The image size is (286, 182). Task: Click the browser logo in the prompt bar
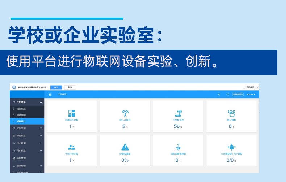[x=14, y=87]
